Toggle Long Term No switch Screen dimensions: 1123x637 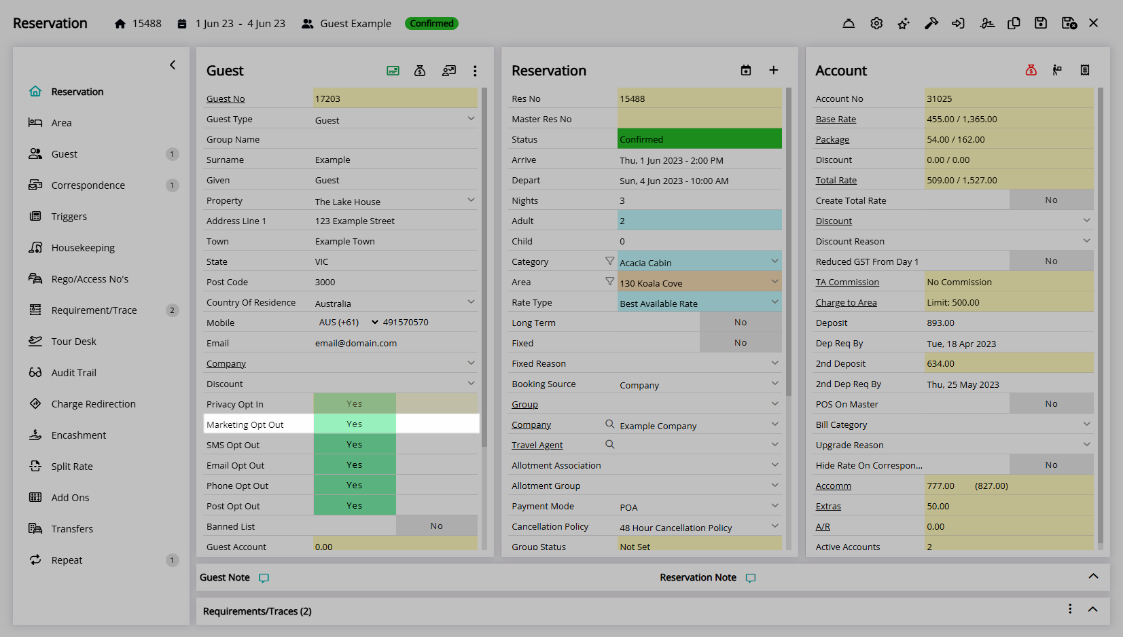(741, 322)
